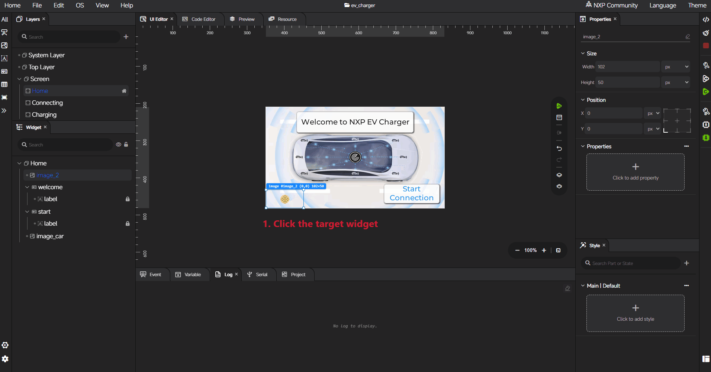Screen dimensions: 711x372
Task: Click the Width input field
Action: click(x=628, y=67)
